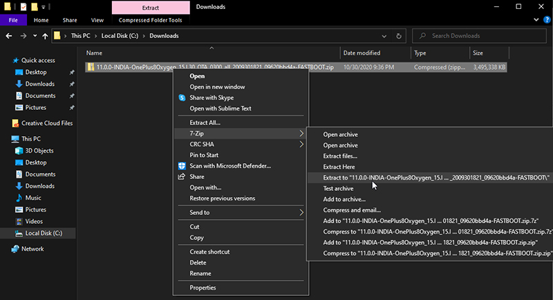Image resolution: width=553 pixels, height=300 pixels.
Task: Refresh the Downloads folder view
Action: coord(399,36)
